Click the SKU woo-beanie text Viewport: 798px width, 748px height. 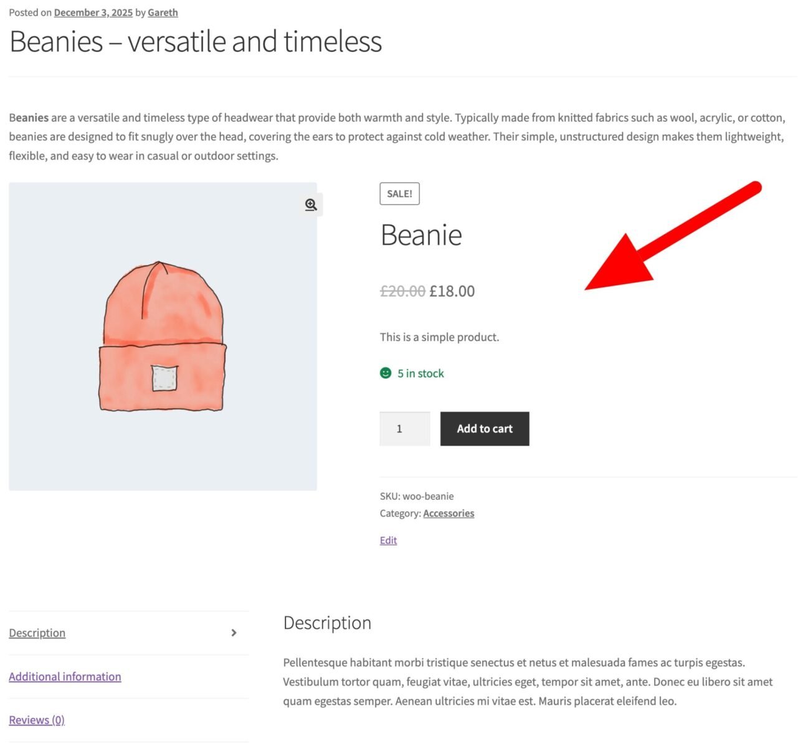(417, 496)
